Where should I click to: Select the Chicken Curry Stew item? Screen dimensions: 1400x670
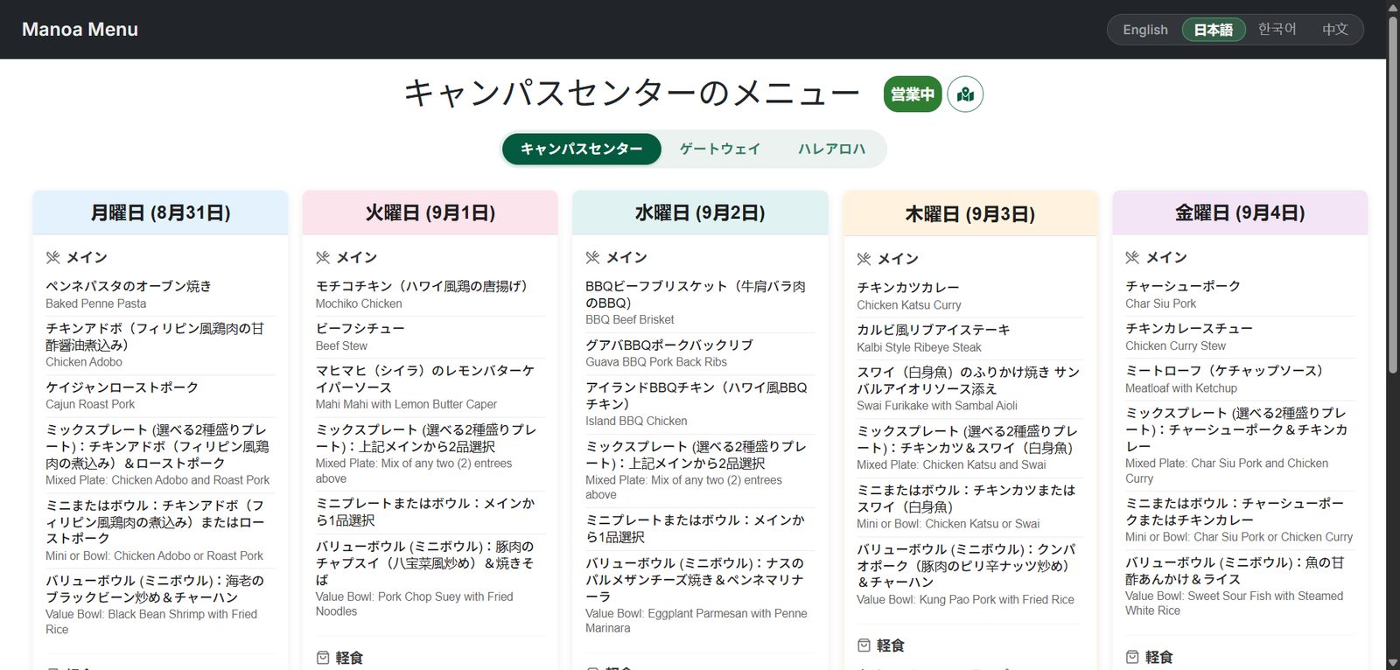1240,337
